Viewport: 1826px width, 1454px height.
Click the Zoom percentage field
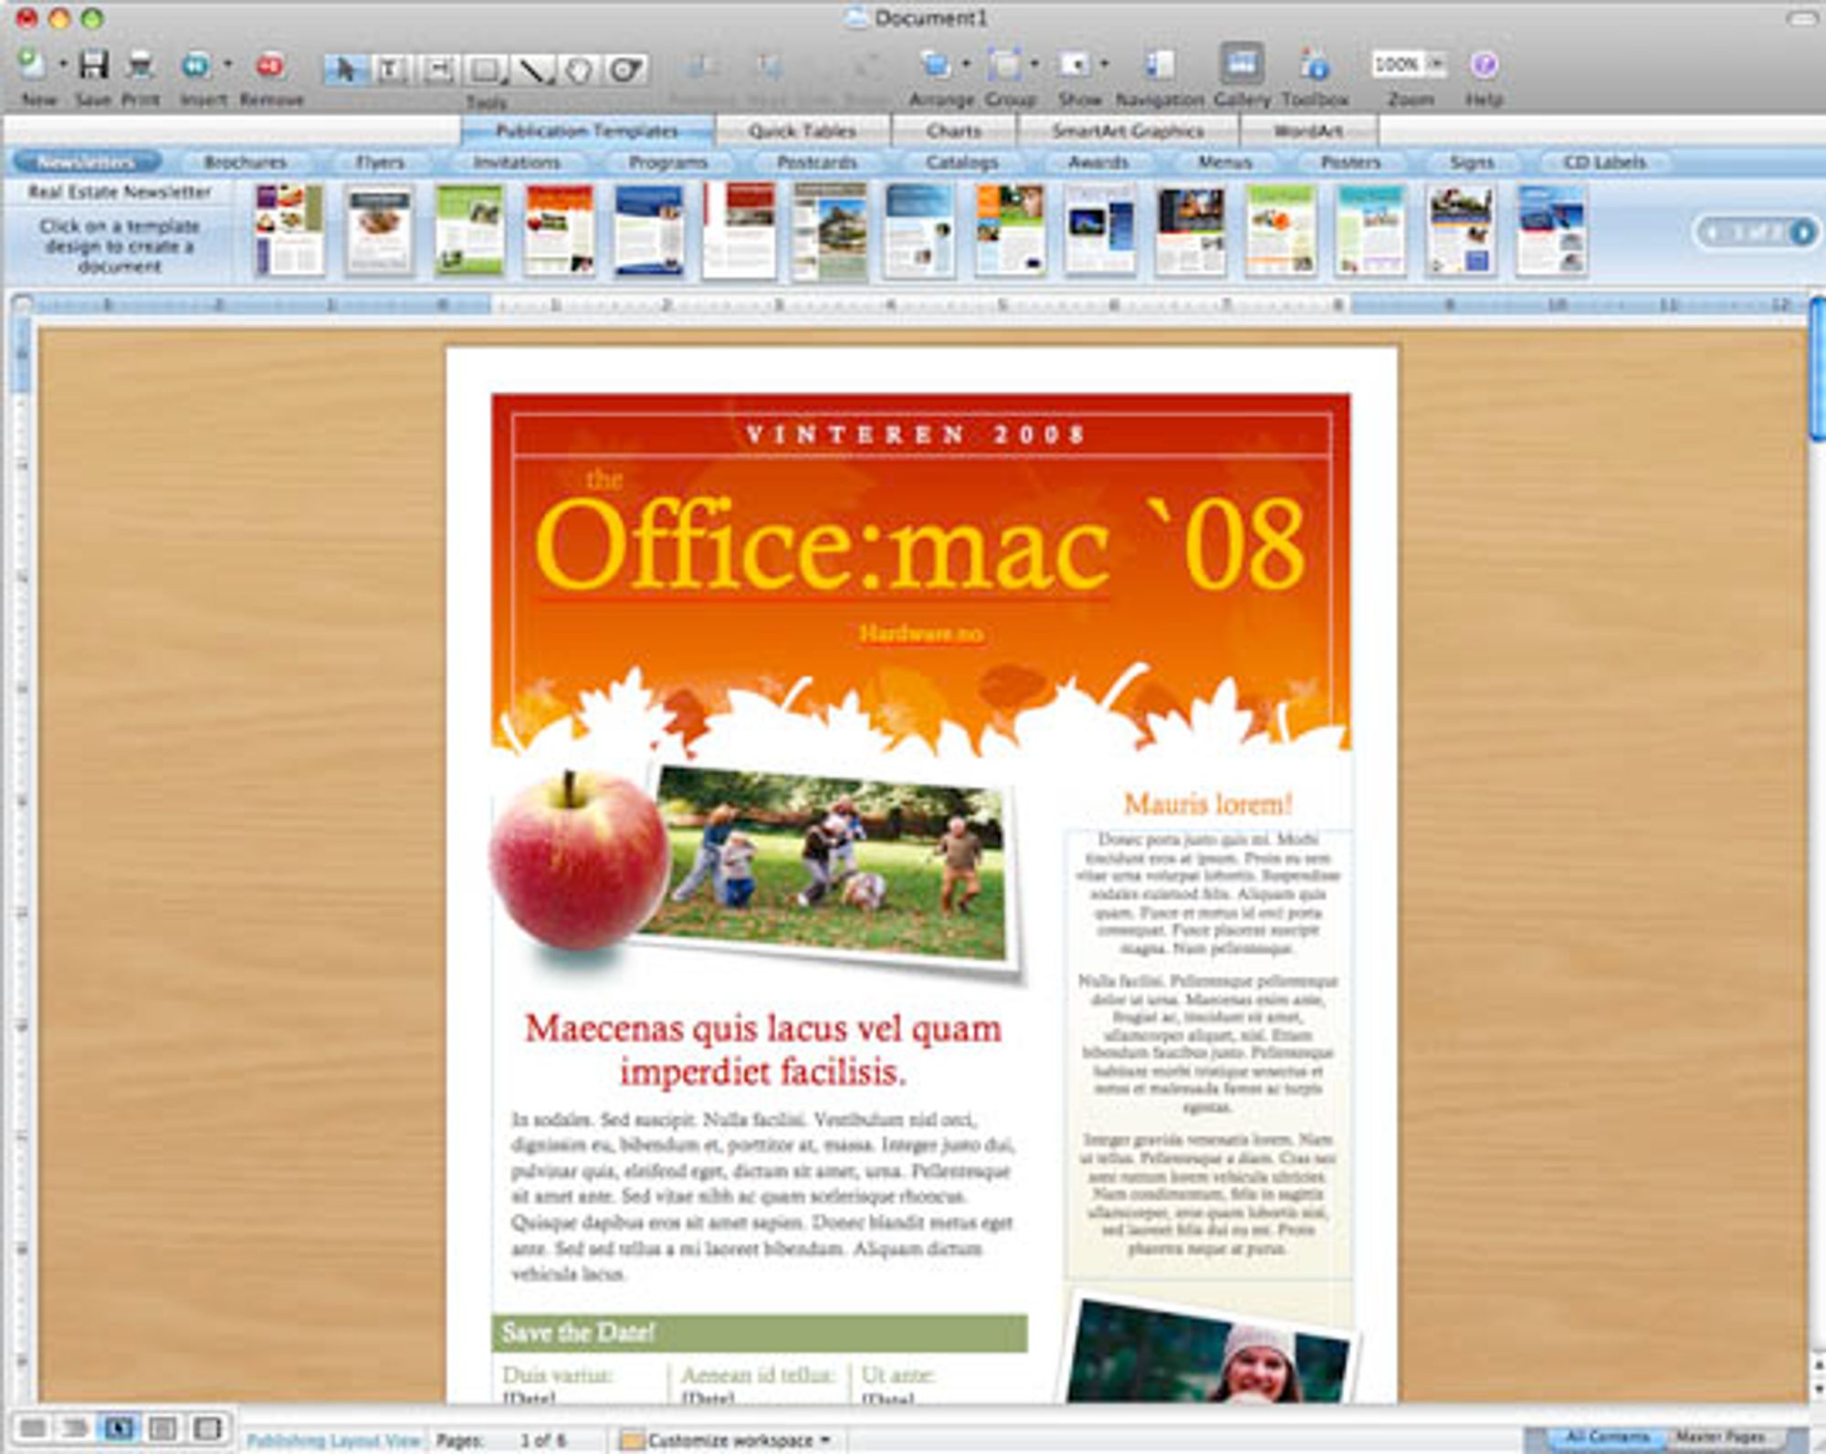(x=1396, y=65)
